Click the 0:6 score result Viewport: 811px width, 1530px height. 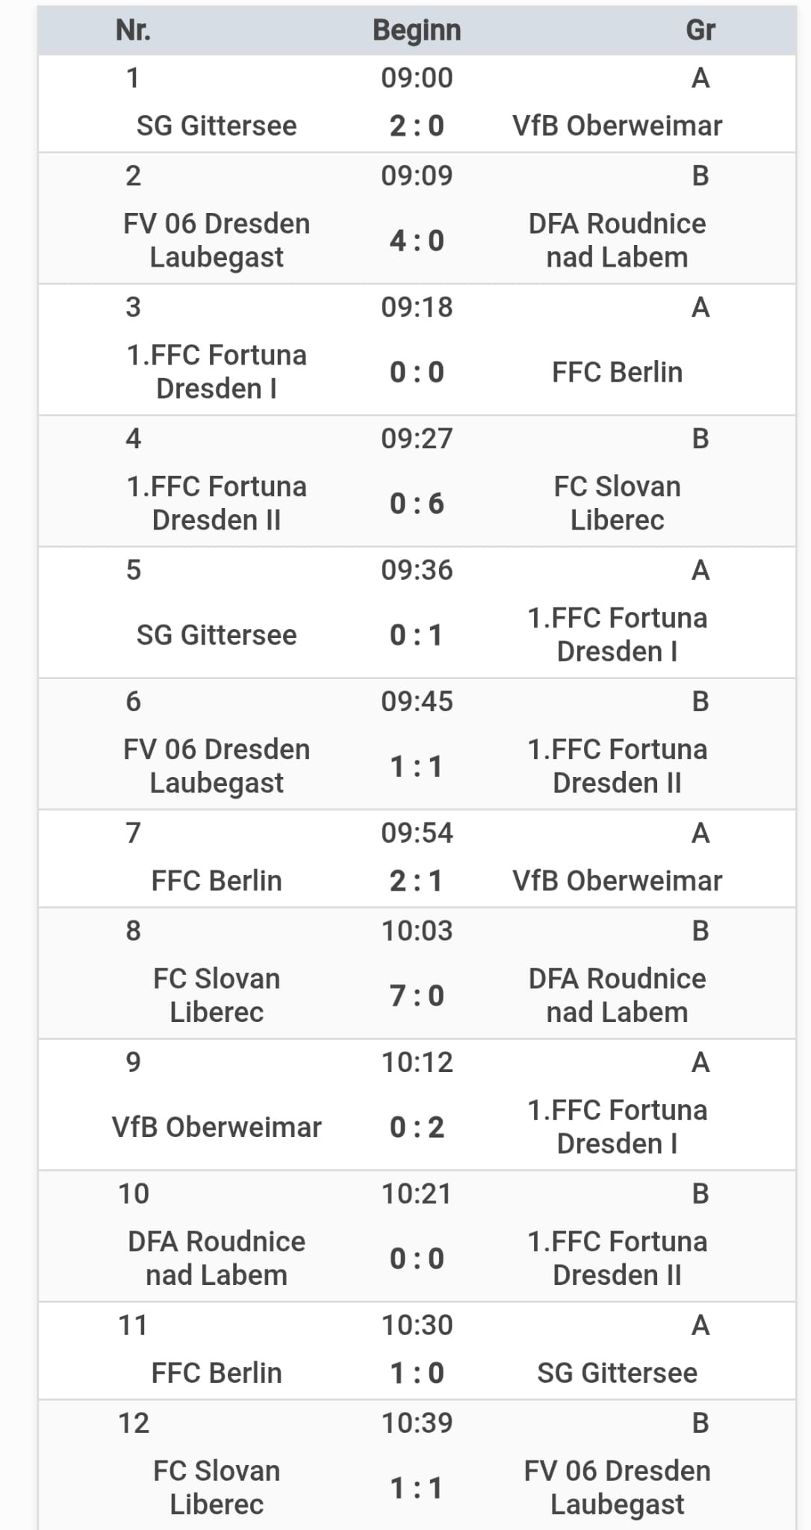417,504
